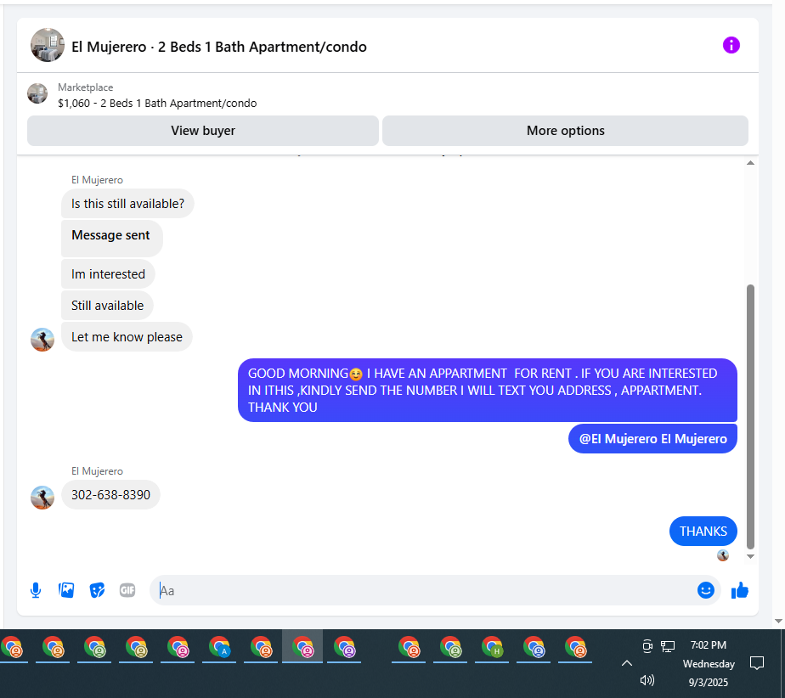The image size is (785, 698).
Task: Open the GIF picker
Action: (127, 590)
